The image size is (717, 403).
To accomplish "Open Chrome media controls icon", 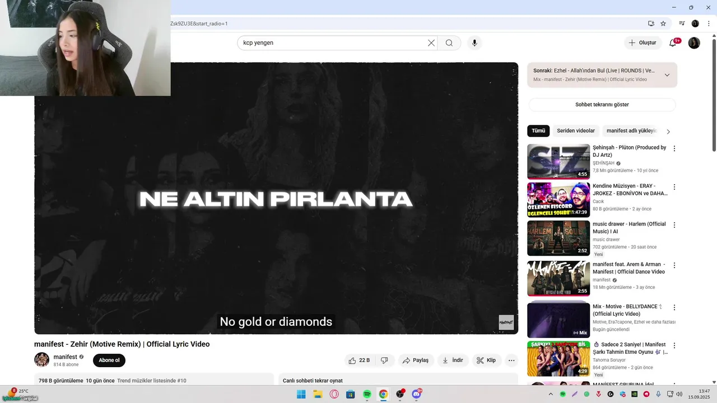I will point(682,24).
